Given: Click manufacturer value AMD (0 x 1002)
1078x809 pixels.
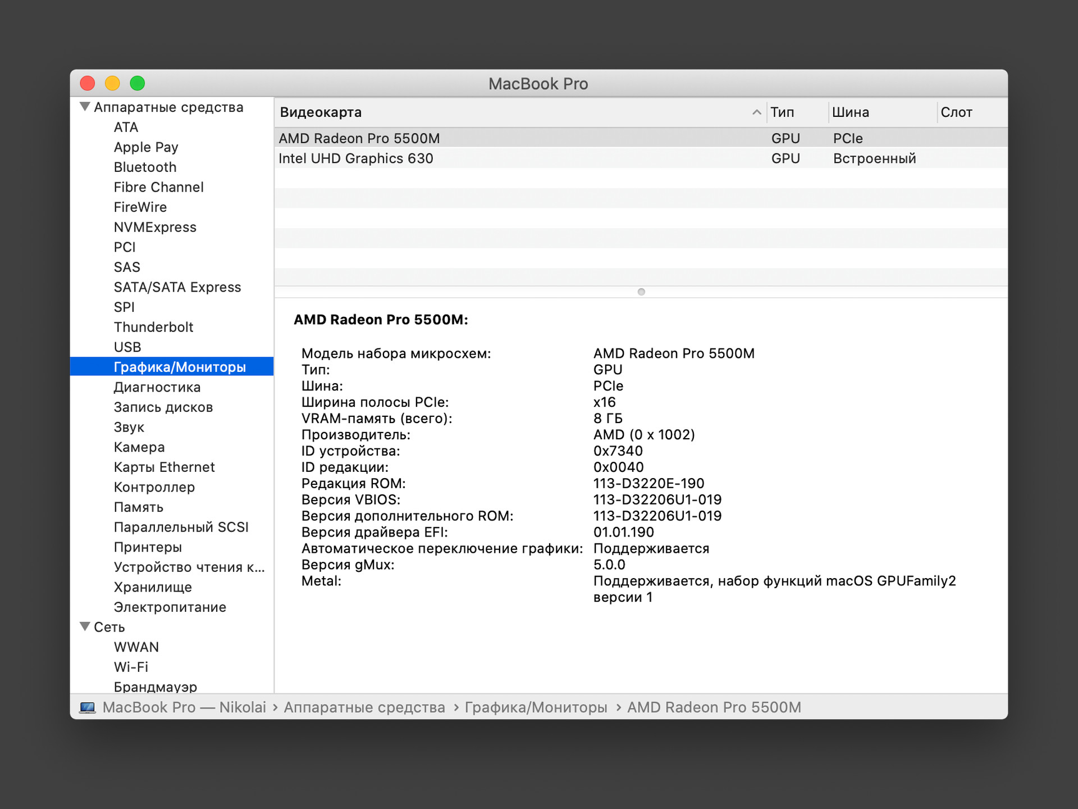Looking at the screenshot, I should coord(644,435).
